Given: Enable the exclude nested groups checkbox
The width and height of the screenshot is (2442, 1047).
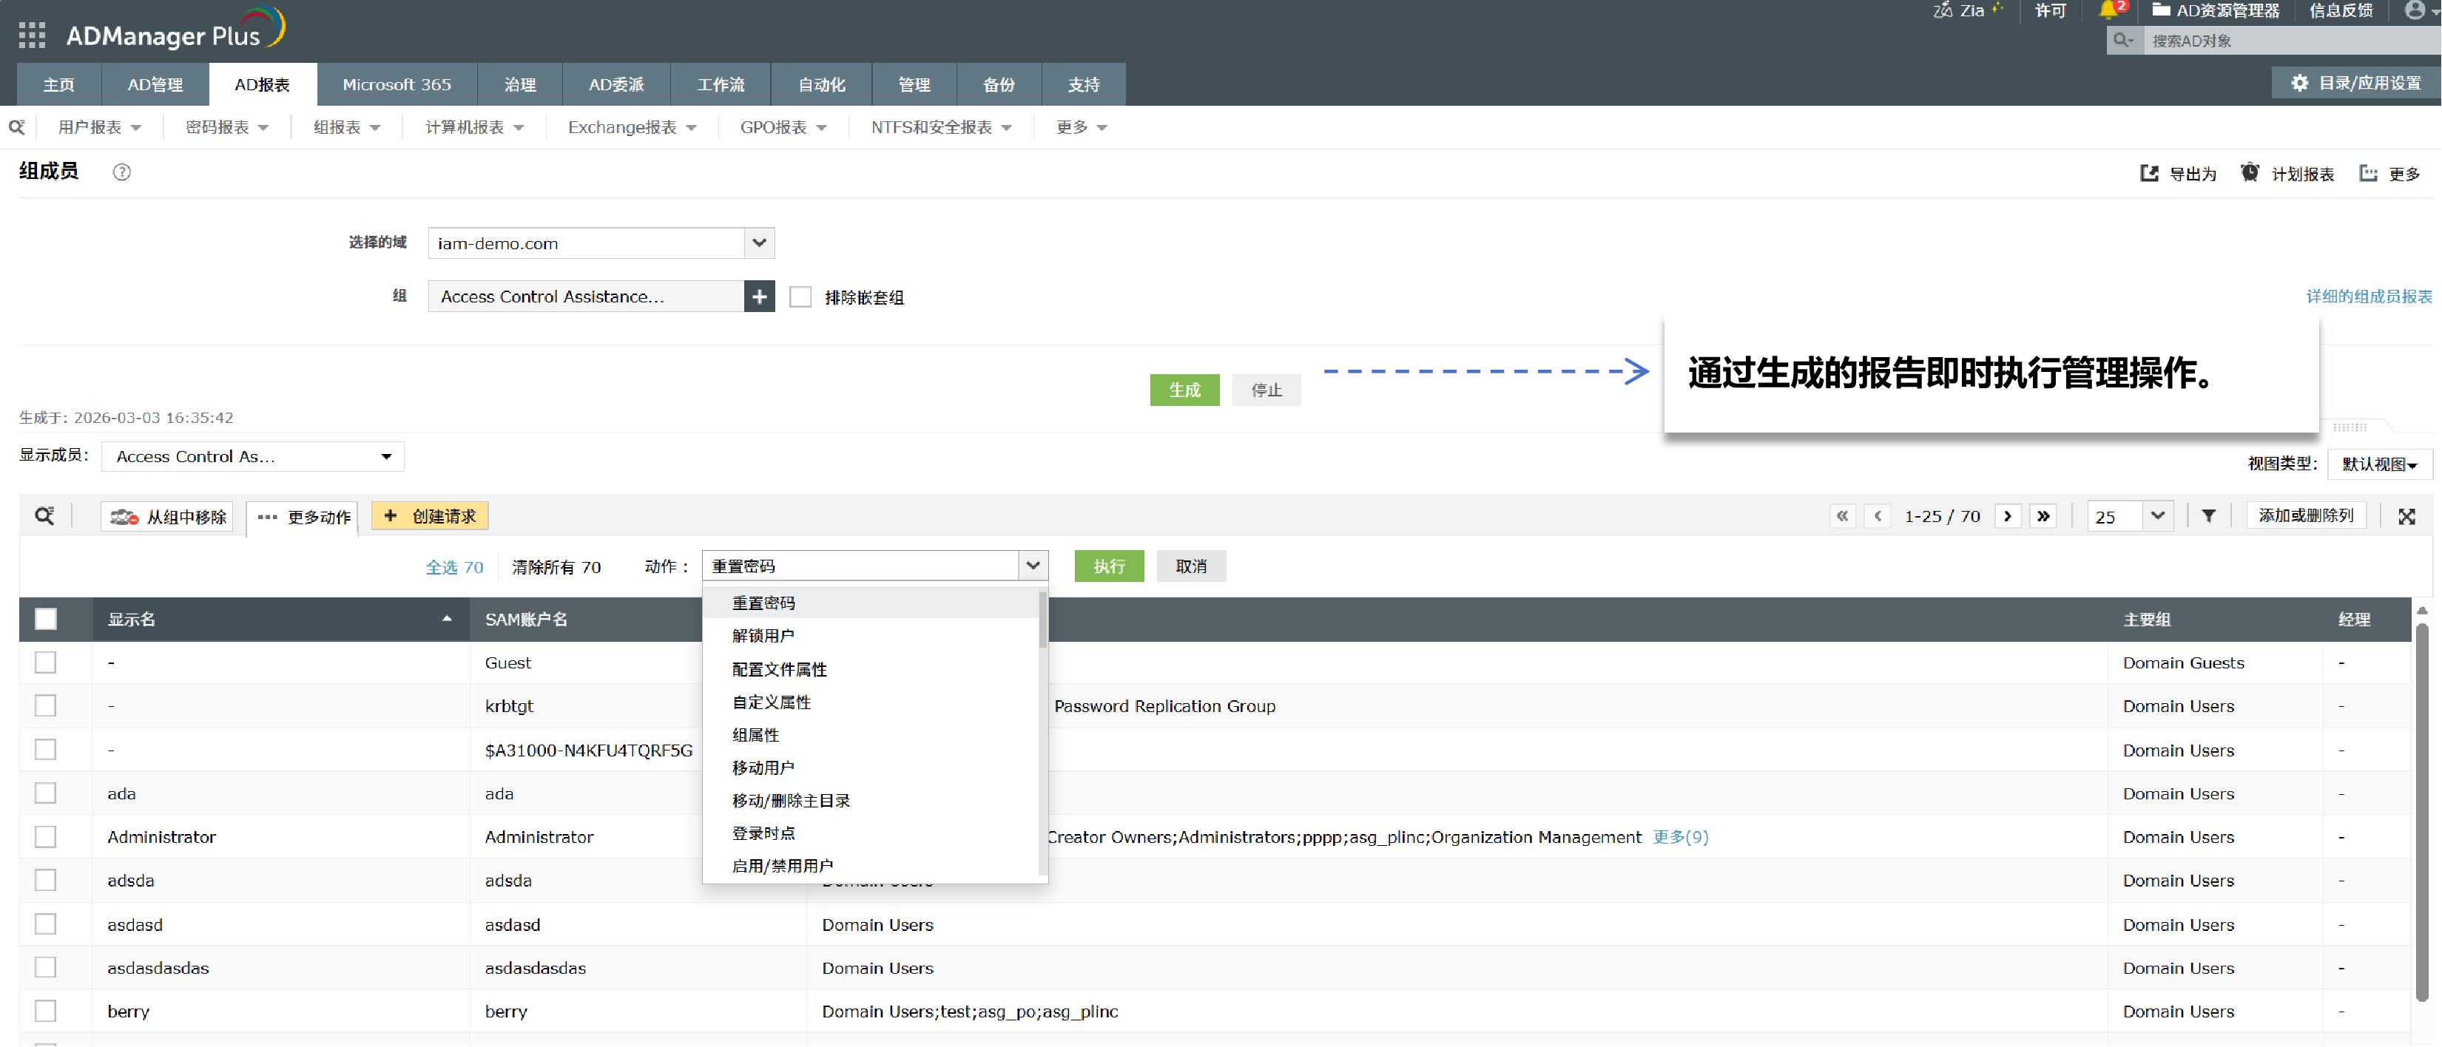Looking at the screenshot, I should coord(800,297).
